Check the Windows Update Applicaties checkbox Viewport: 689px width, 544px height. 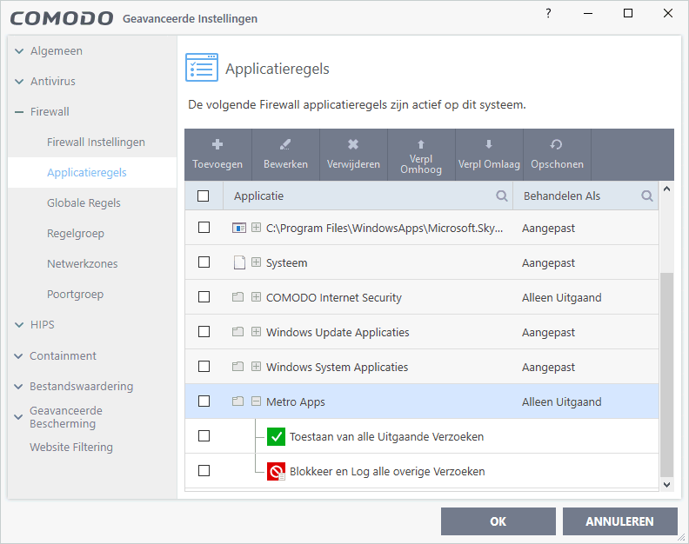(x=204, y=331)
